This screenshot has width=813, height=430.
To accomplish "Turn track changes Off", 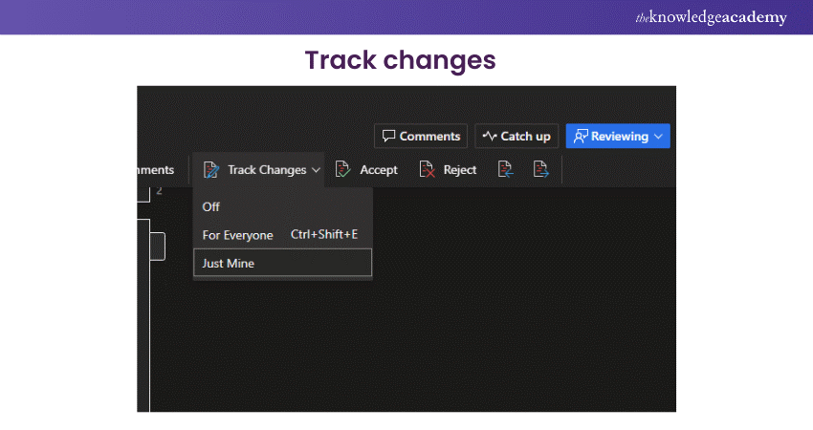I will pos(211,206).
